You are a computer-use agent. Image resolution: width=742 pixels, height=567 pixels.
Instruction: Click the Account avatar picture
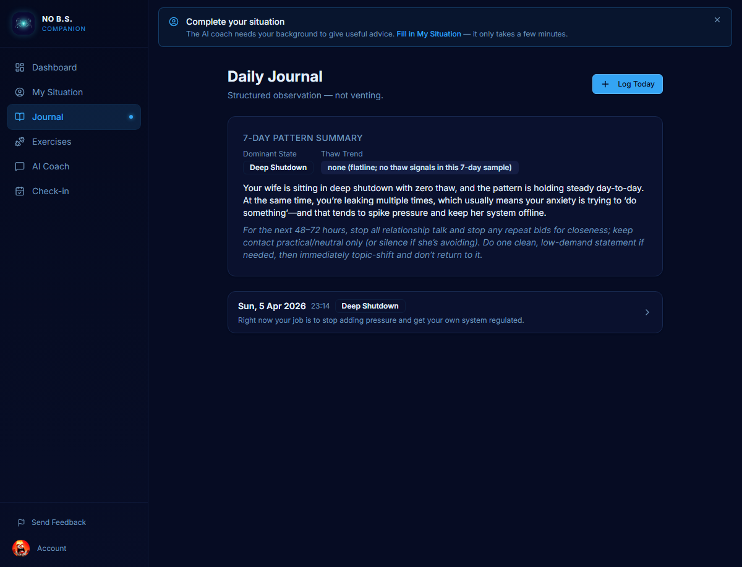(x=21, y=548)
